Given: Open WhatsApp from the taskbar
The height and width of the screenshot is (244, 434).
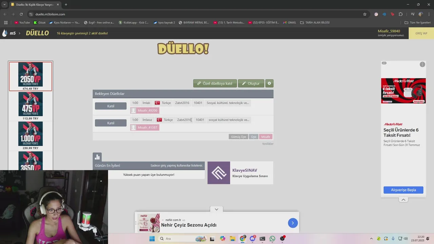Looking at the screenshot, I should pos(272,239).
